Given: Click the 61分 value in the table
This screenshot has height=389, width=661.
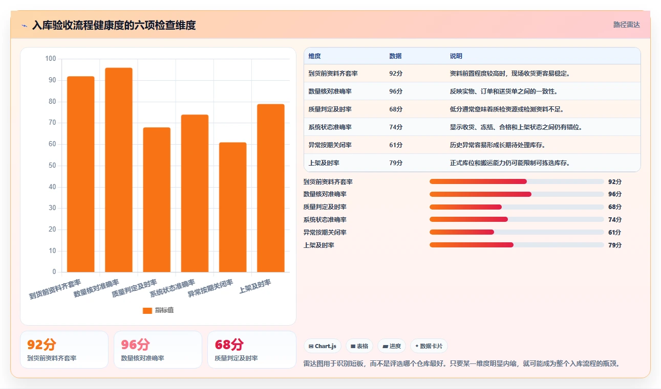Looking at the screenshot, I should click(396, 145).
